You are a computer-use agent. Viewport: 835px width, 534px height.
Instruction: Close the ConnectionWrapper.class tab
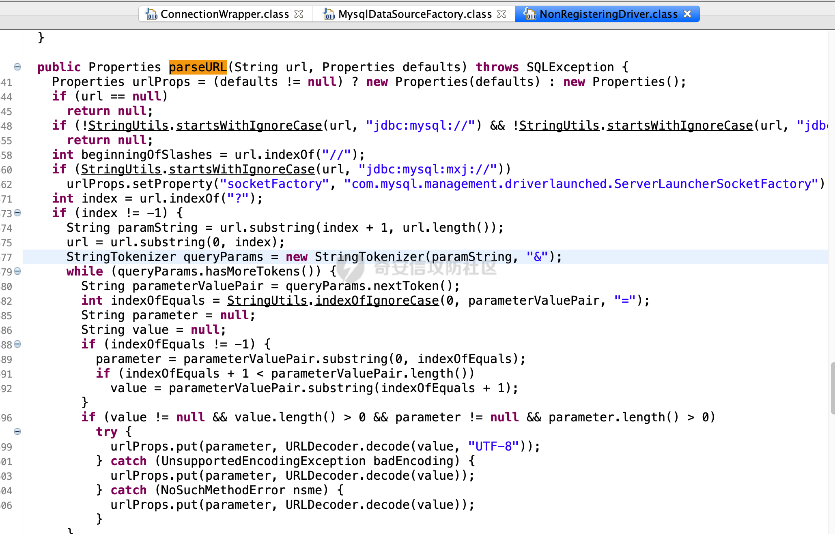[x=299, y=14]
